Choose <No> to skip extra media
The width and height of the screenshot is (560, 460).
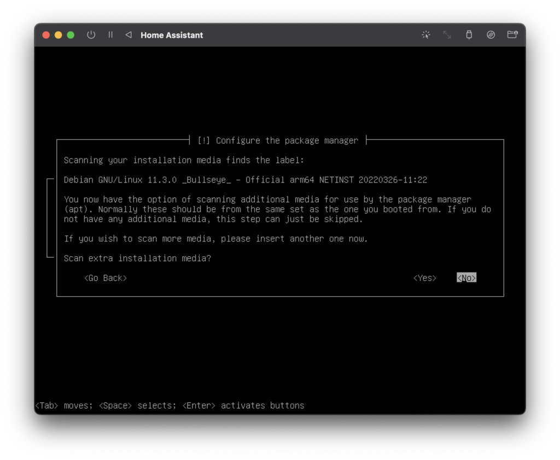[466, 278]
